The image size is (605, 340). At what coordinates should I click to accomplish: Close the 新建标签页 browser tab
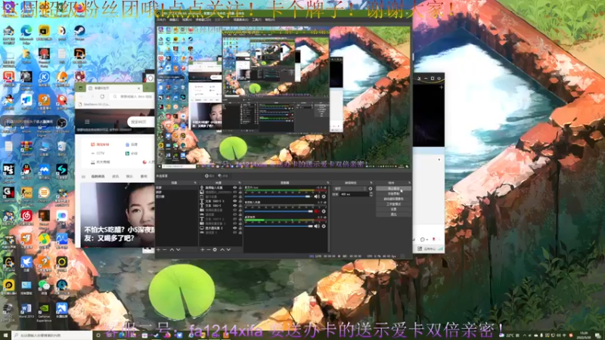[139, 88]
